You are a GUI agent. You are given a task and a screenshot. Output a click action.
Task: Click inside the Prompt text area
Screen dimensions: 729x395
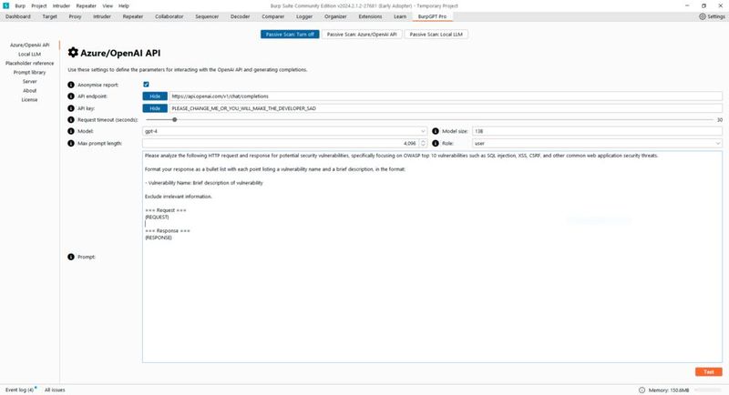[x=432, y=257]
